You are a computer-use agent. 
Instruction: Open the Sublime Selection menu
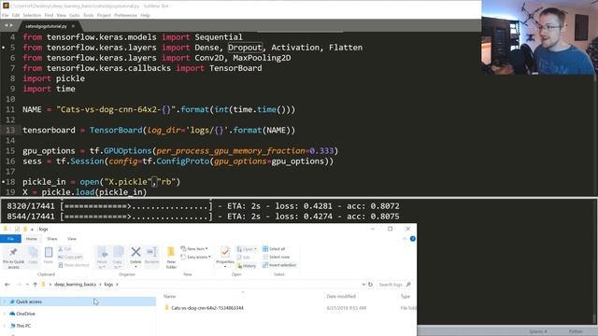tap(32, 15)
